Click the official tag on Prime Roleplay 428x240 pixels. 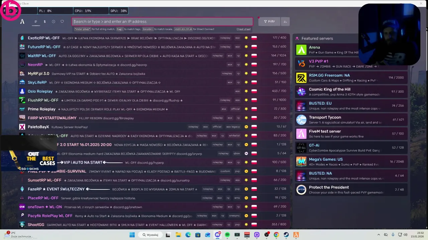(235, 109)
